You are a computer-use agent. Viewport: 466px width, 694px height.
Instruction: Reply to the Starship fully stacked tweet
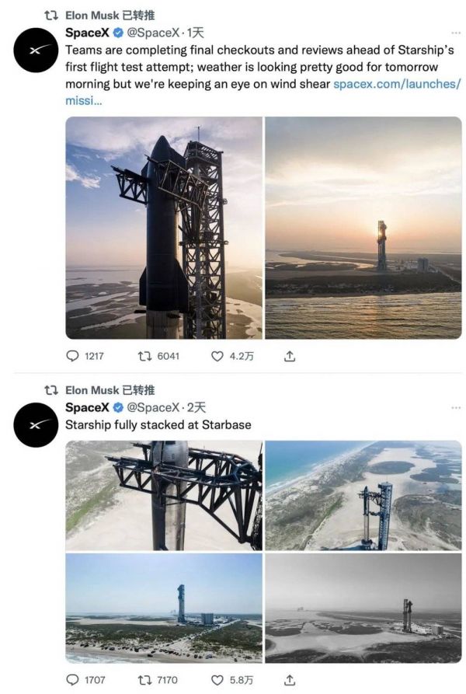[x=73, y=680]
